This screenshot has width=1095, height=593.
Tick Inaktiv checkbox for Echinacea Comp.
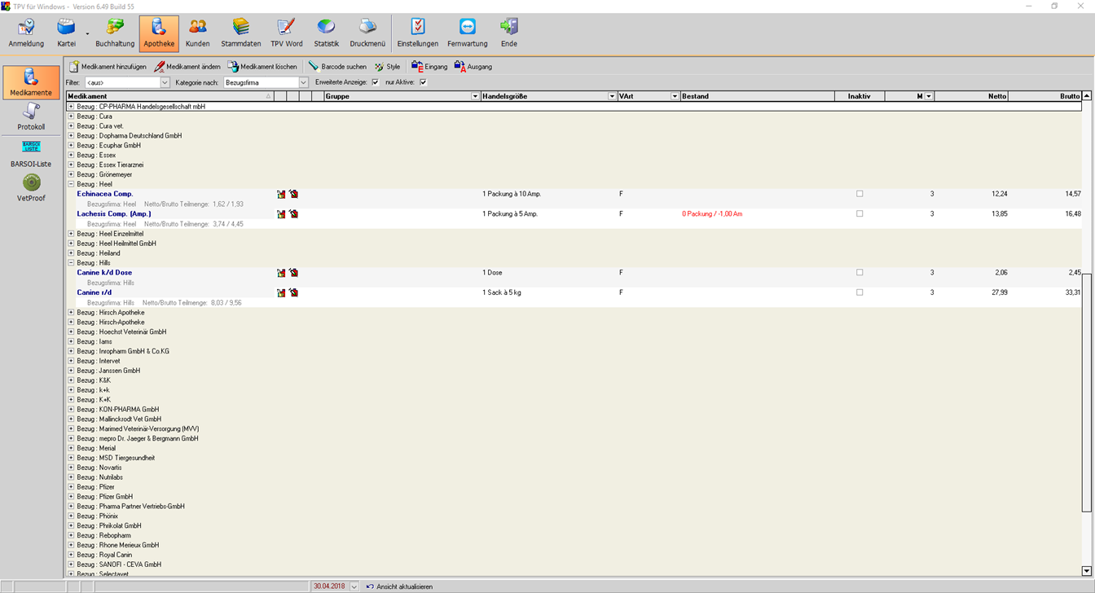(860, 194)
